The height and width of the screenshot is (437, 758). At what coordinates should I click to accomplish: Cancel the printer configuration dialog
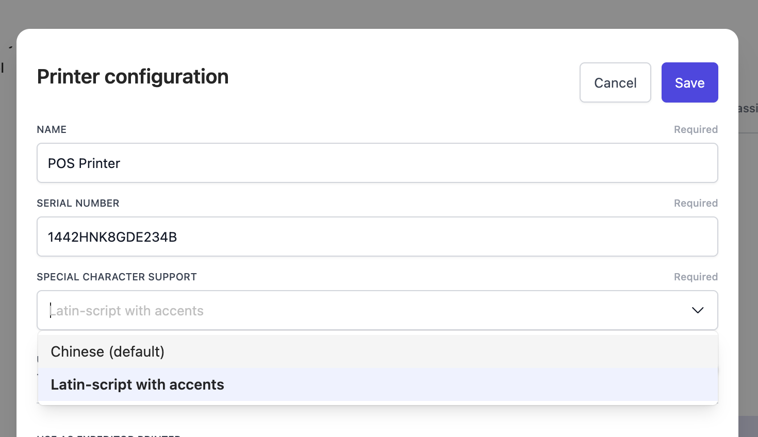click(x=615, y=82)
